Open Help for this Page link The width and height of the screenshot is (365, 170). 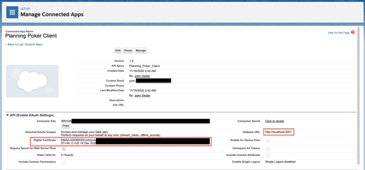(x=339, y=33)
